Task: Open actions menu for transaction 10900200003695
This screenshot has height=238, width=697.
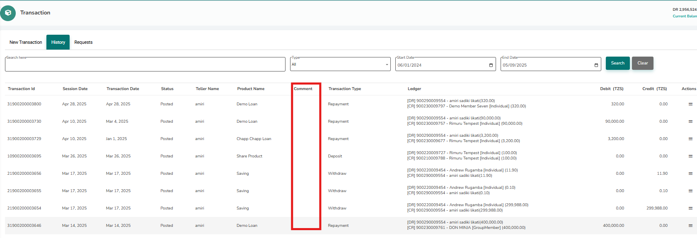Action: 690,156
